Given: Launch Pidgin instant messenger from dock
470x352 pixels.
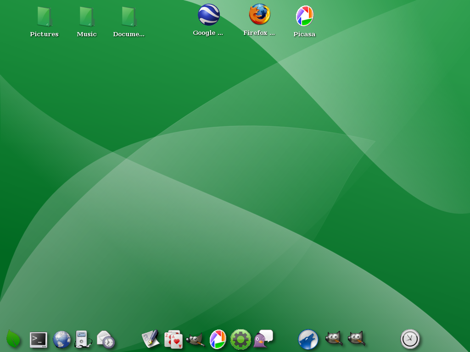Looking at the screenshot, I should 263,339.
